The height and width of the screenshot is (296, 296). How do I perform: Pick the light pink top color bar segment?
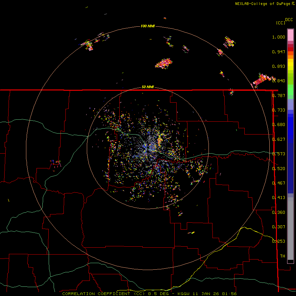coord(290,35)
